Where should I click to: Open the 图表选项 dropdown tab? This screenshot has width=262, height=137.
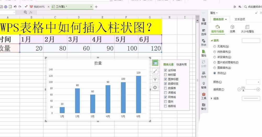pos(220,19)
